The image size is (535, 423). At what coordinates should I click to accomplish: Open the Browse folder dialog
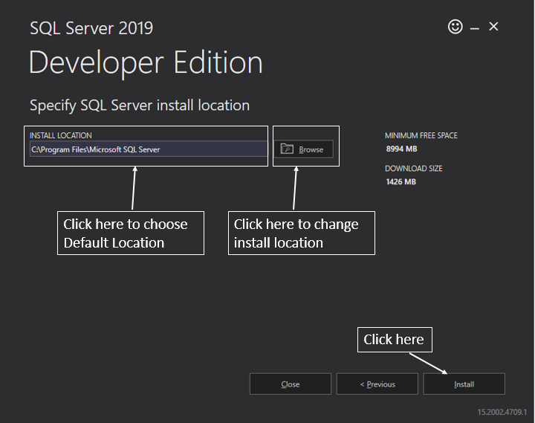(303, 149)
